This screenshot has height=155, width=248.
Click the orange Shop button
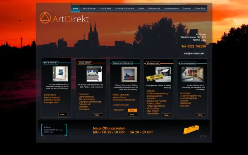132,110
